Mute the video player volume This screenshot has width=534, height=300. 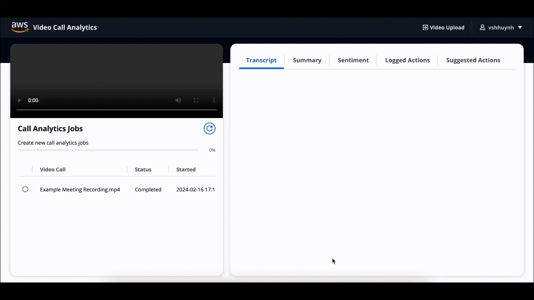pos(178,100)
